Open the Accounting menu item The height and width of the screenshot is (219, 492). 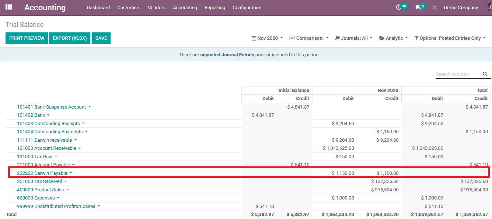(x=185, y=7)
